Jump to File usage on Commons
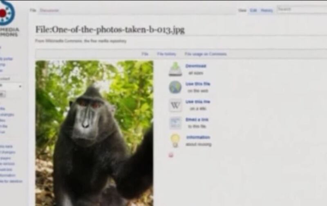This screenshot has height=206, width=327. pos(206,54)
